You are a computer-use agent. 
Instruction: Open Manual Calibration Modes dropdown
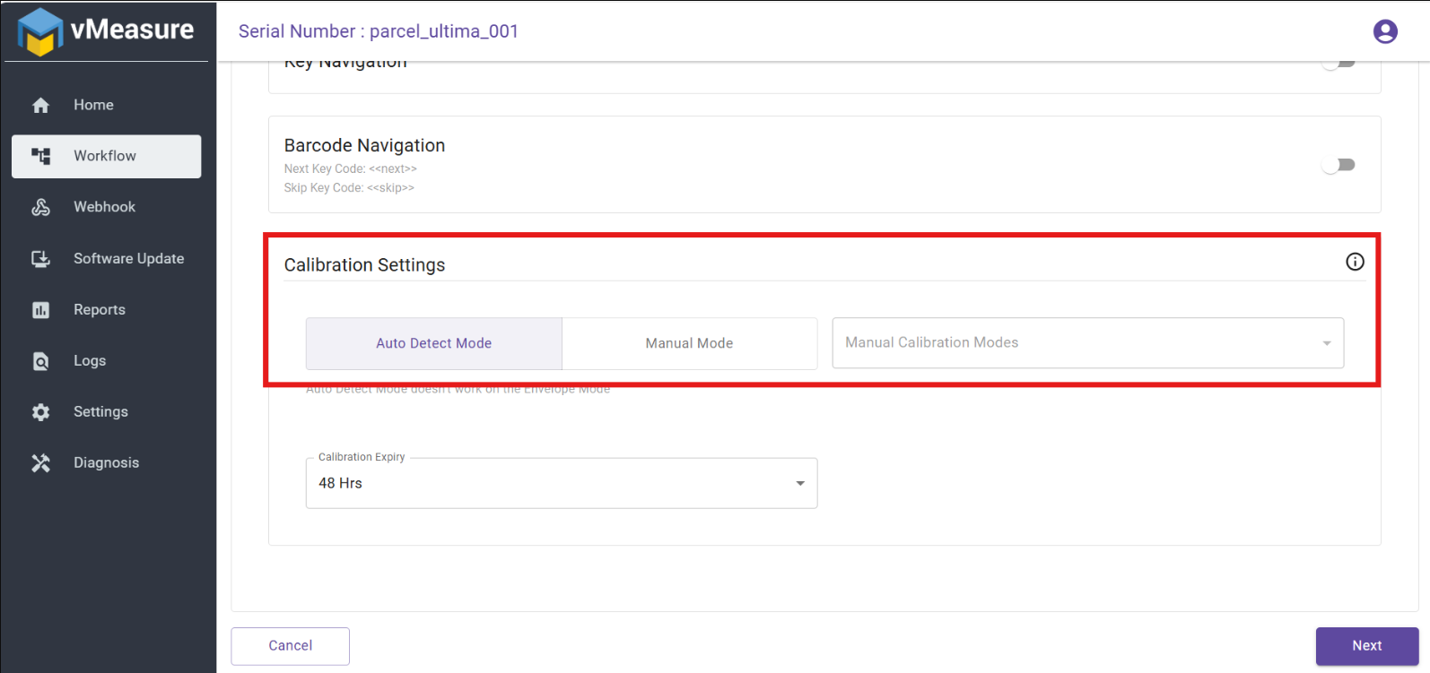click(x=1087, y=343)
